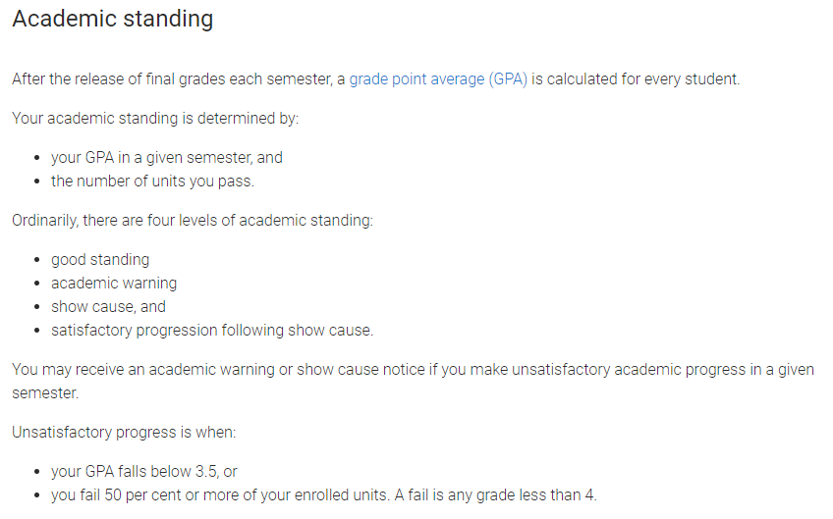This screenshot has width=833, height=519.
Task: Click the "Ordinarily, there are four levels" line
Action: click(x=193, y=220)
